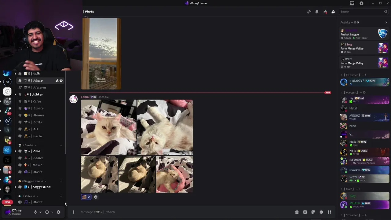
Task: Select the Edits channel
Action: coord(40,122)
